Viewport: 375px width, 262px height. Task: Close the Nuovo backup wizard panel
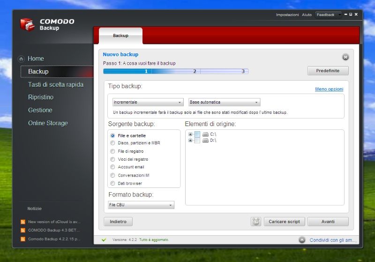pyautogui.click(x=345, y=57)
